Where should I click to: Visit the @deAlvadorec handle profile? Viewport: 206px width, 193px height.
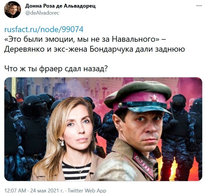pos(42,13)
